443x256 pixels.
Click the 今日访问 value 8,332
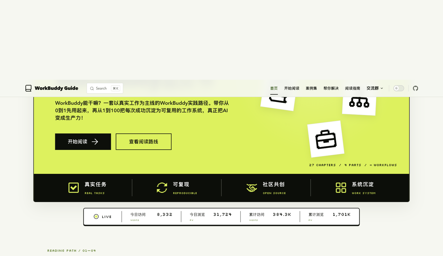(164, 215)
